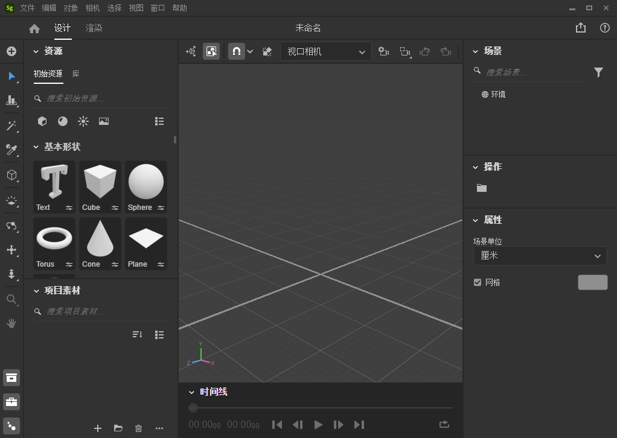Filter starter assets by models
The width and height of the screenshot is (617, 438).
tap(42, 121)
